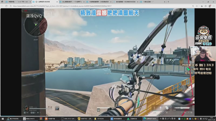Mute the tab via speaker icon
The image size is (216, 121).
(36, 2)
